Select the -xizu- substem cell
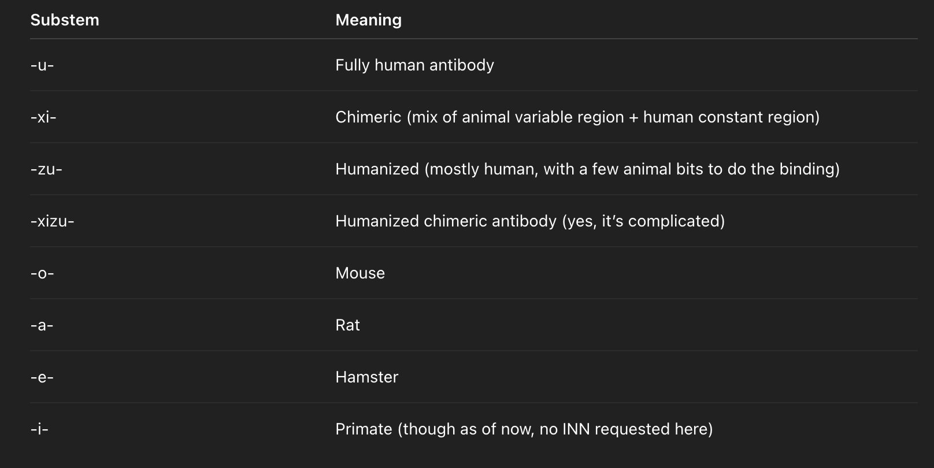This screenshot has width=934, height=468. coord(52,221)
